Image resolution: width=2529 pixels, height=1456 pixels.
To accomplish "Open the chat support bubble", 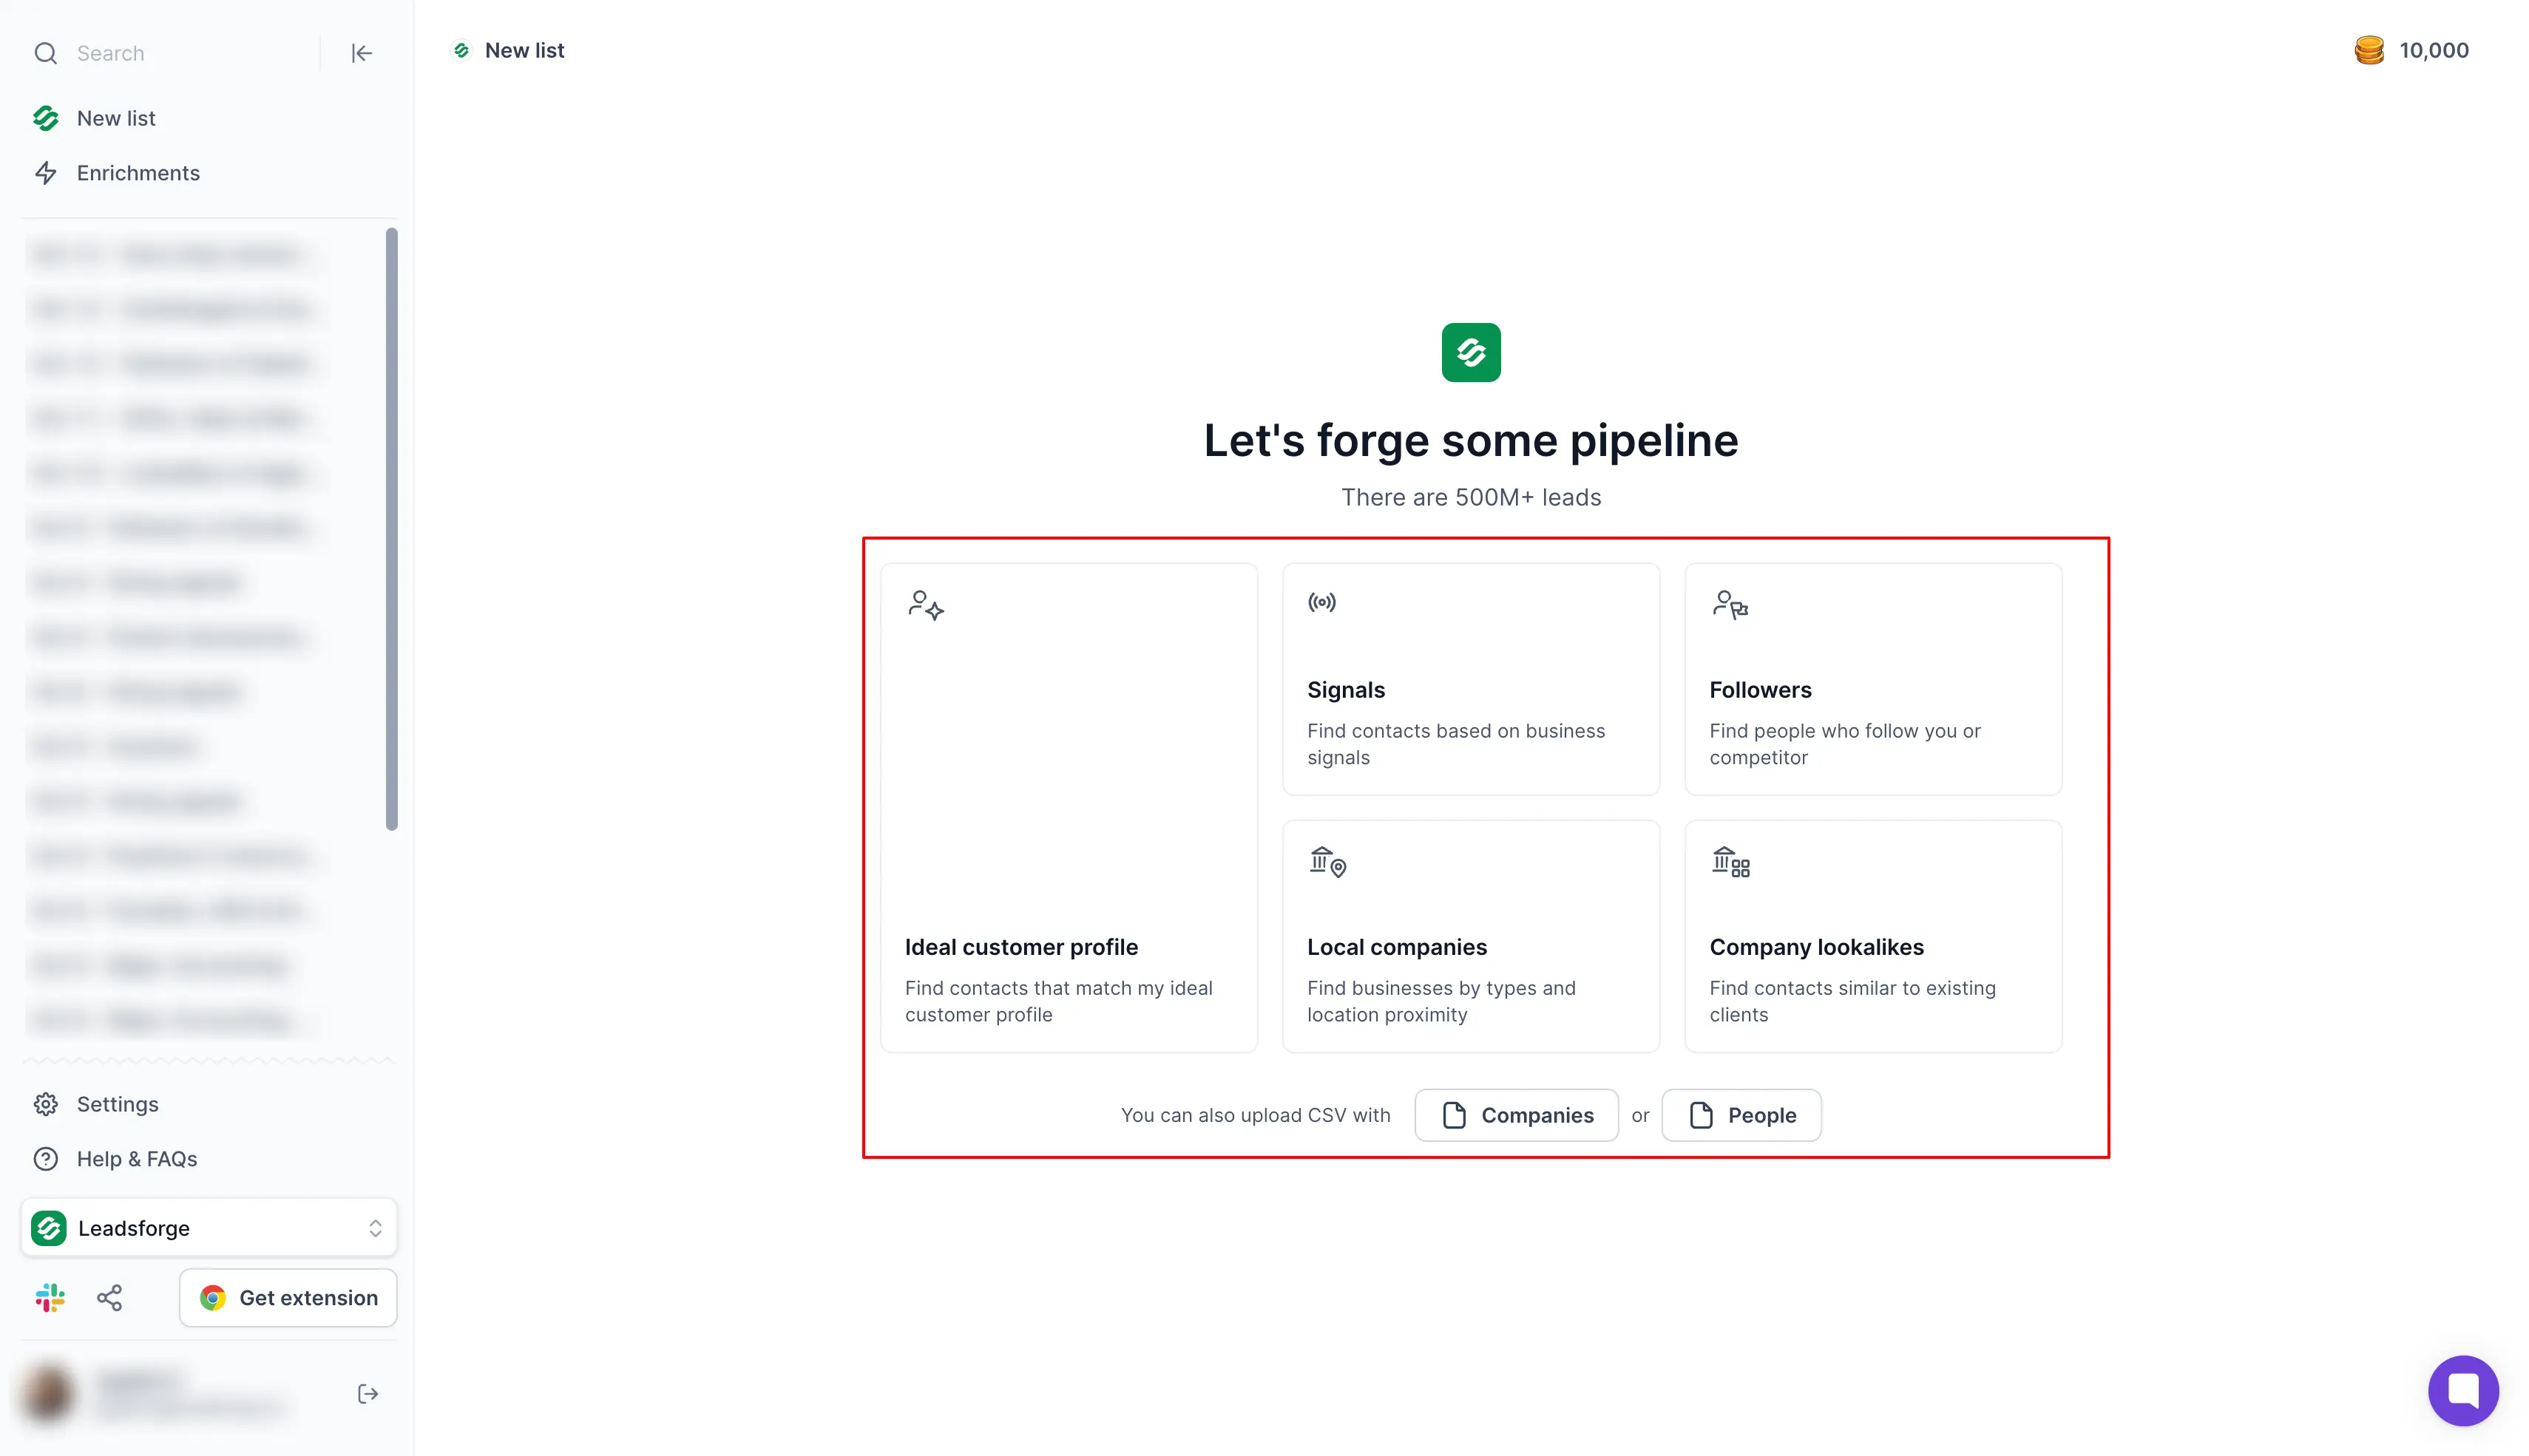I will tap(2462, 1390).
